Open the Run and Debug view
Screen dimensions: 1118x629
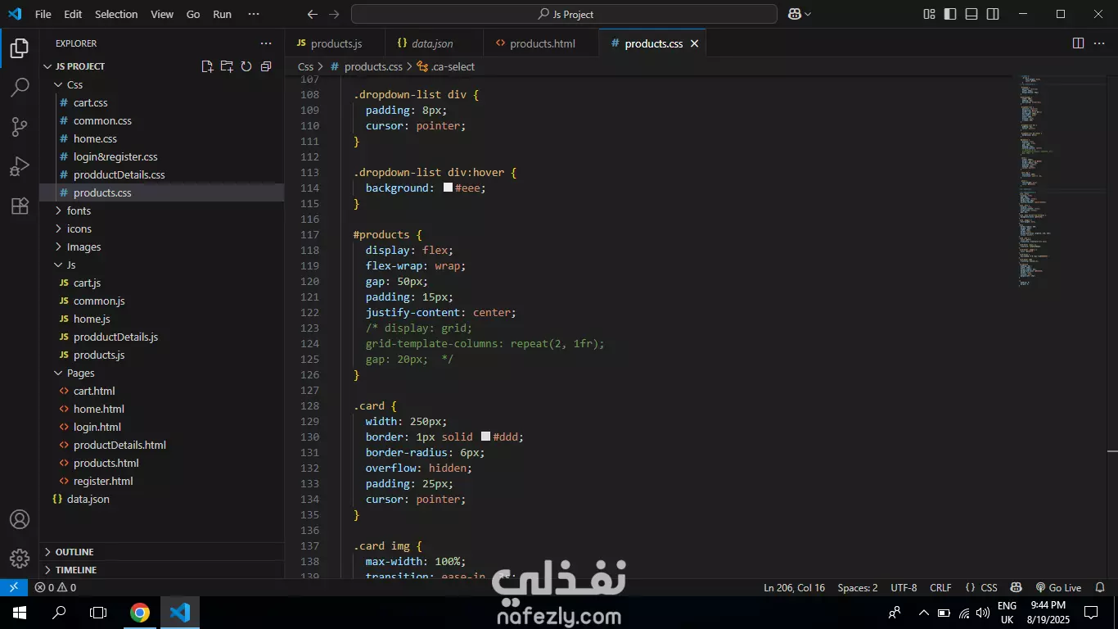click(20, 166)
